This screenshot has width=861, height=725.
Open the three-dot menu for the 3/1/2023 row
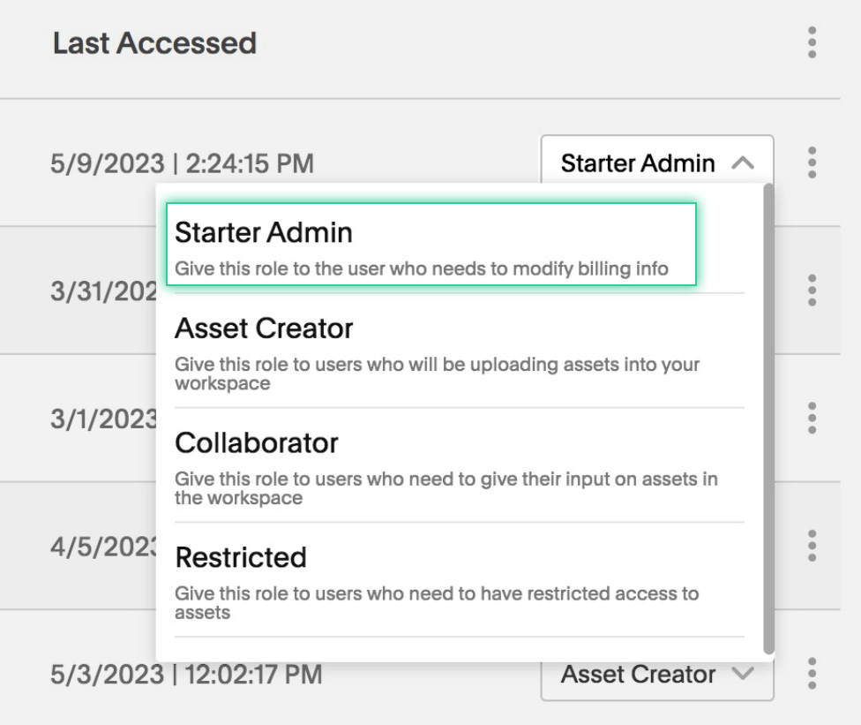tap(812, 418)
